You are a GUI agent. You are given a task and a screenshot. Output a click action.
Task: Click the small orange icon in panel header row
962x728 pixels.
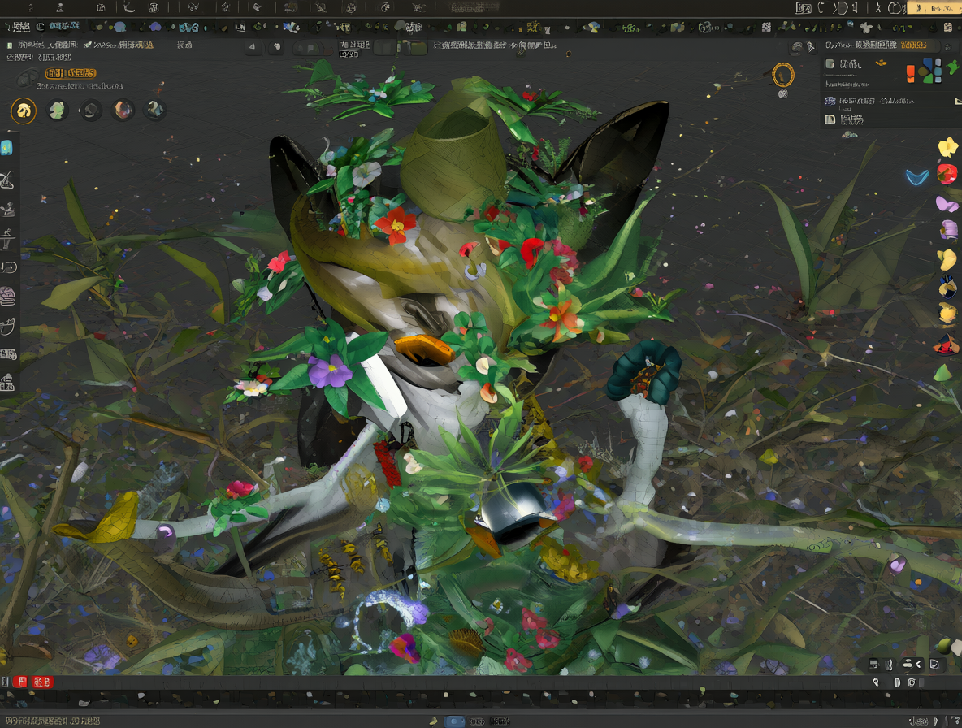point(881,63)
